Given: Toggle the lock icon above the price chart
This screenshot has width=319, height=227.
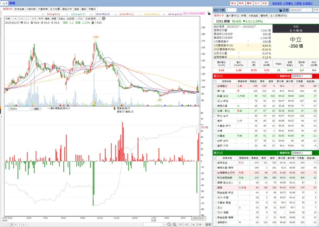Looking at the screenshot, I should [209, 14].
